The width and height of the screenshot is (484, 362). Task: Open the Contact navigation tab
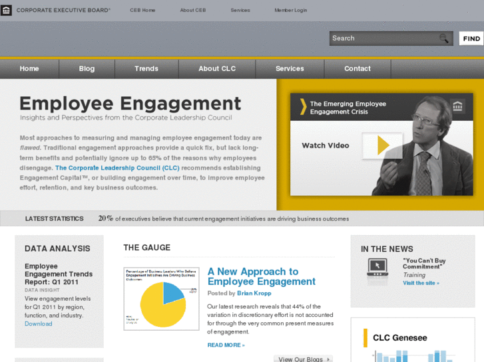(x=358, y=68)
